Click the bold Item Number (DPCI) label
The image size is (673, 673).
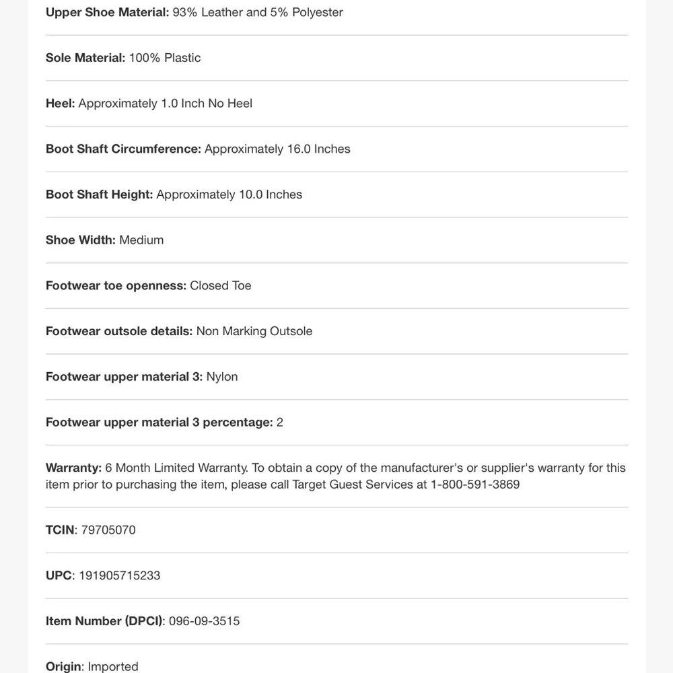coord(104,621)
